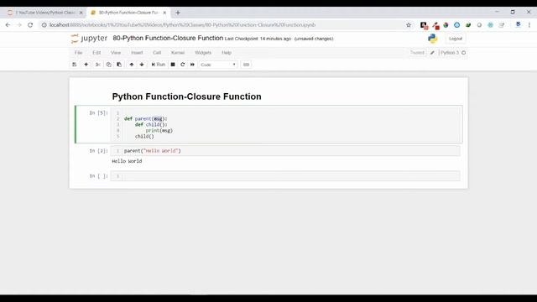Click the browser address bar URL
Viewport: 537px width, 302px height.
pyautogui.click(x=182, y=25)
